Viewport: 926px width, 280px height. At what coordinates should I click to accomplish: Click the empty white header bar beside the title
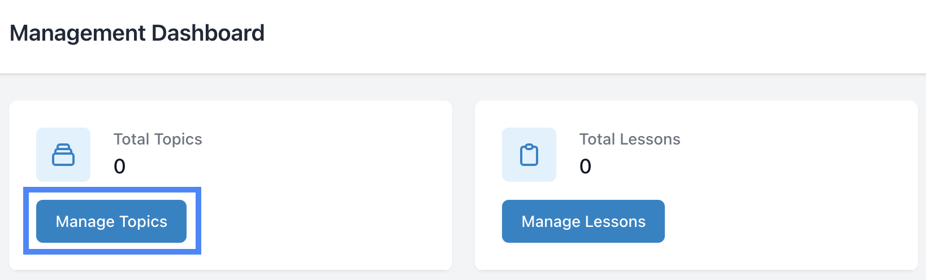coord(565,35)
